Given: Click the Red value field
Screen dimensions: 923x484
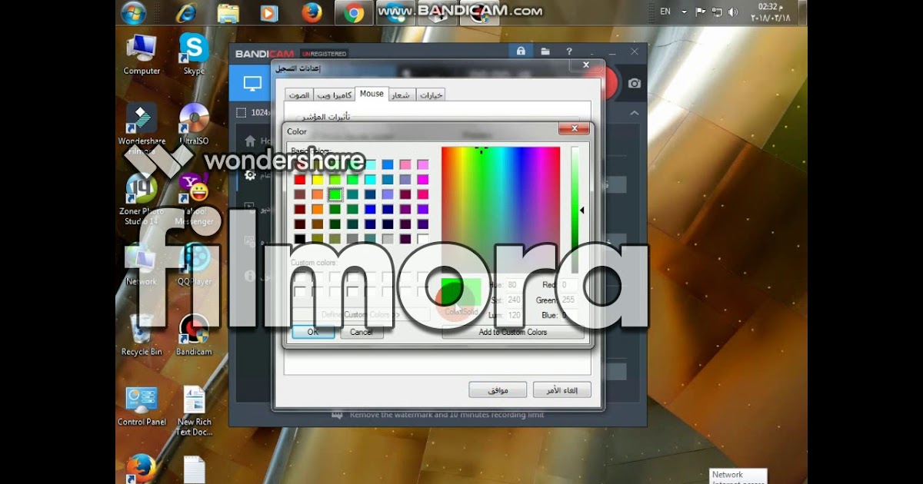Looking at the screenshot, I should (x=569, y=285).
